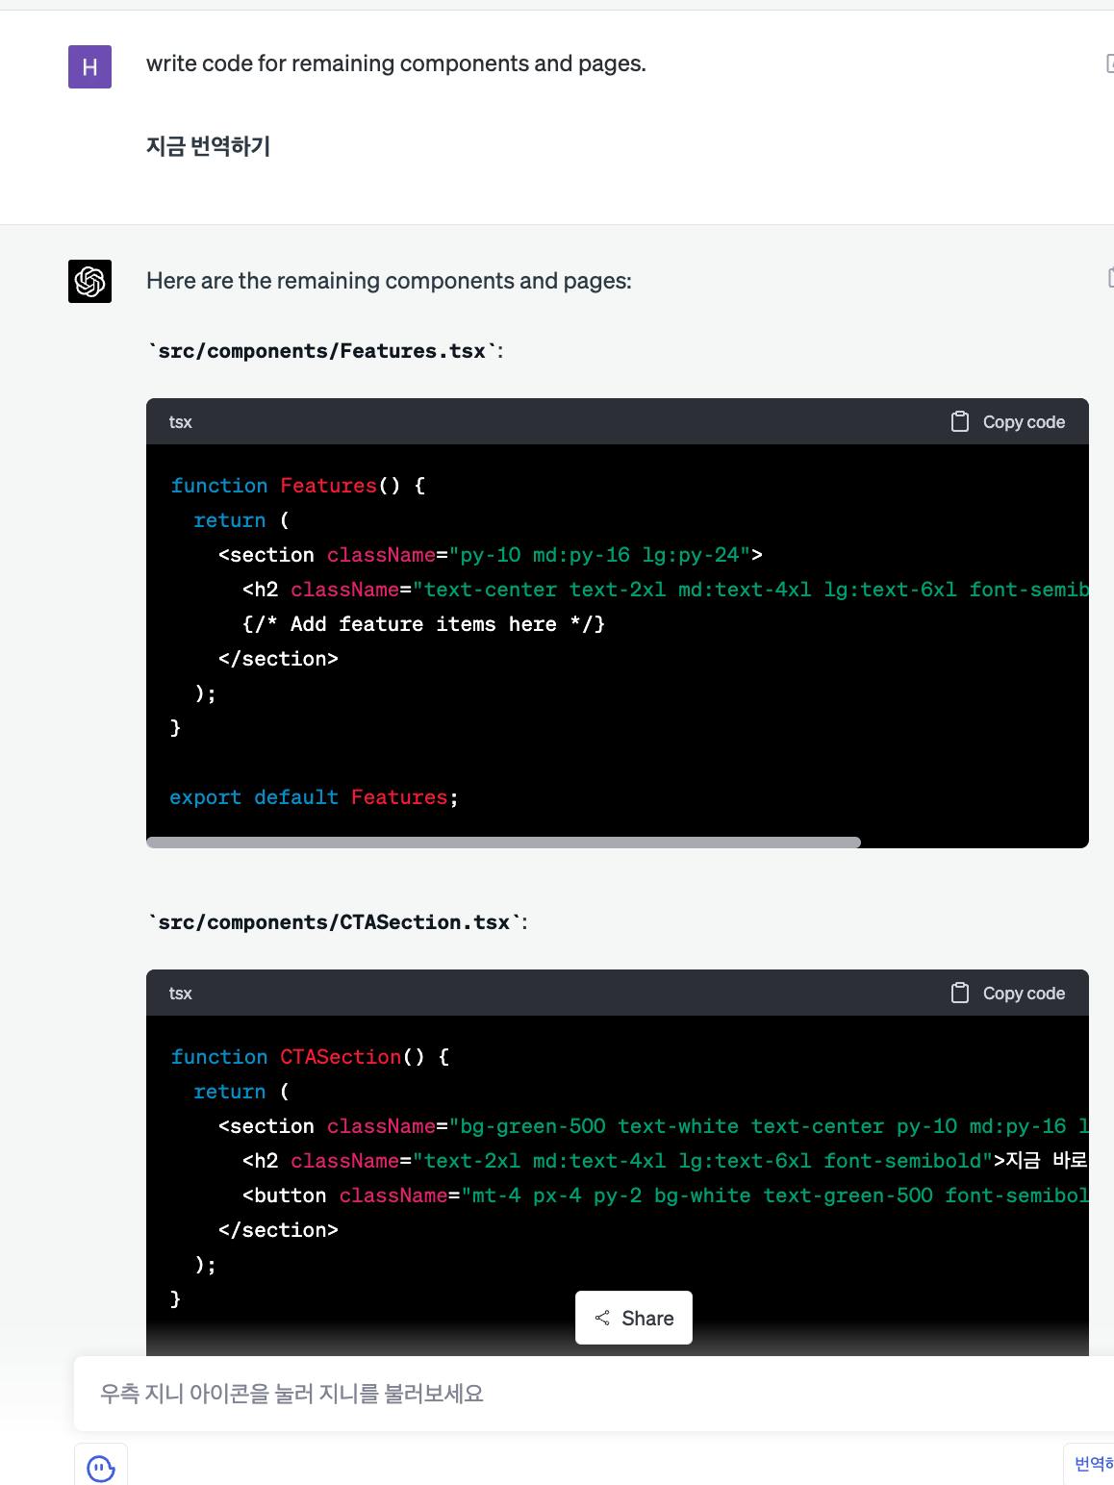
Task: Click the horizontal scrollbar under the Features code
Action: 503,843
